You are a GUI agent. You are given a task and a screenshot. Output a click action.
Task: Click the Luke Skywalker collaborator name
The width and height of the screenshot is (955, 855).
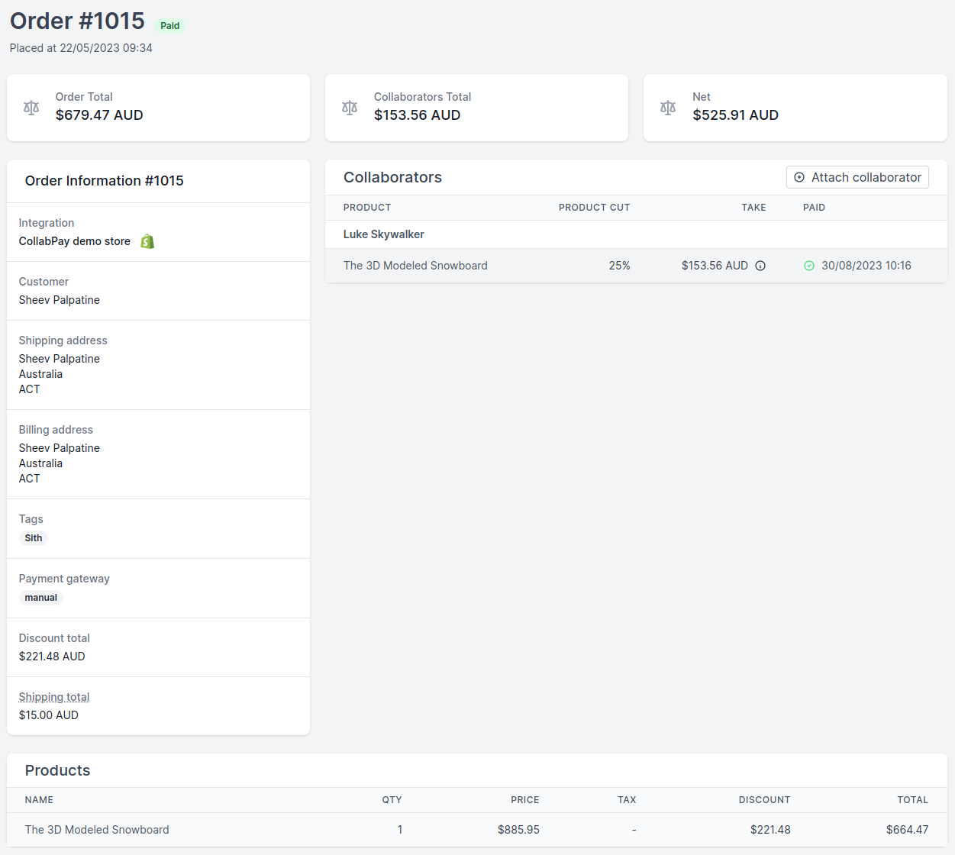(384, 234)
